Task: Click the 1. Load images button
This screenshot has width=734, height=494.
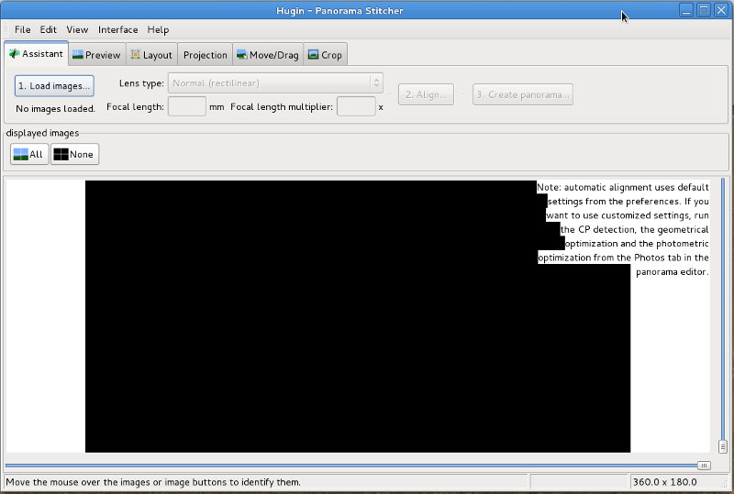Action: tap(54, 85)
